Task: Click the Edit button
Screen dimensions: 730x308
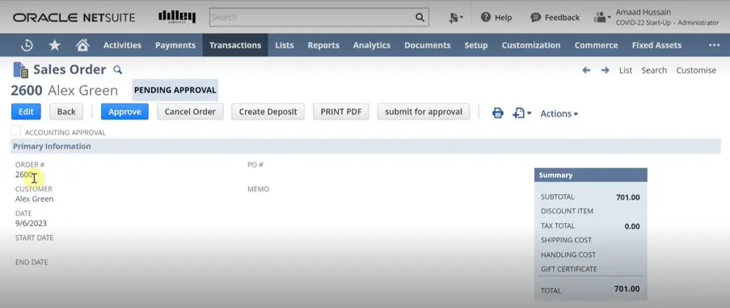Action: [26, 112]
